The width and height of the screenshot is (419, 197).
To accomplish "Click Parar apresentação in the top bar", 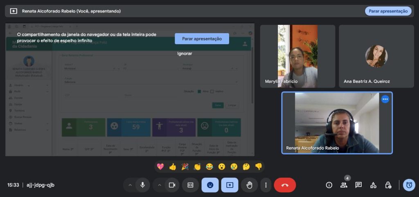I will pyautogui.click(x=388, y=11).
